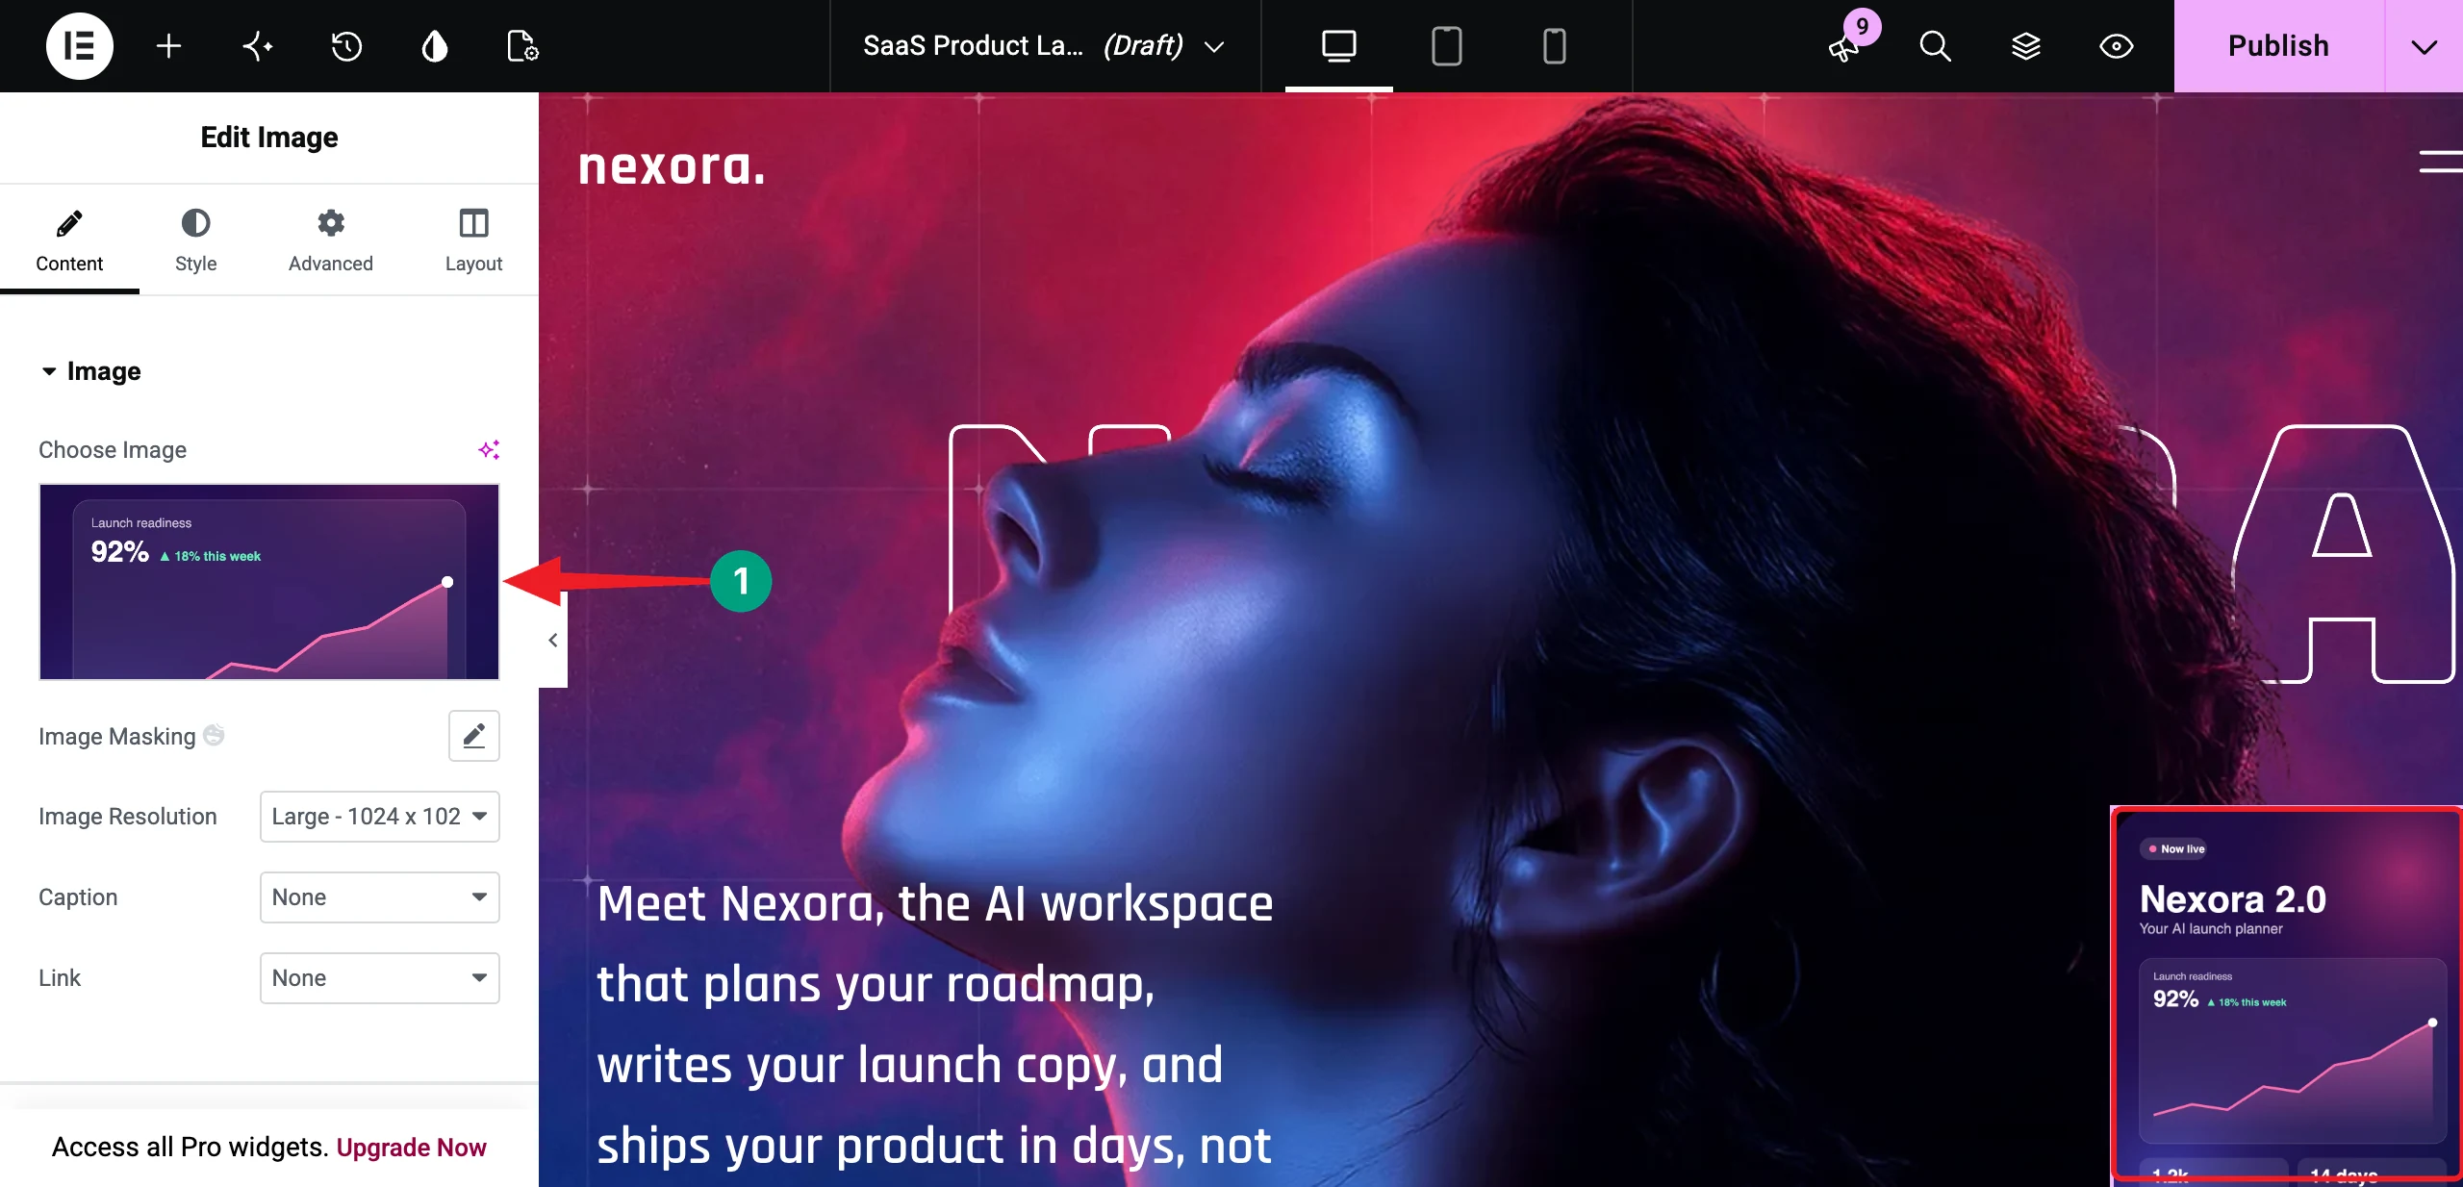Open Image Resolution dropdown

coord(379,816)
